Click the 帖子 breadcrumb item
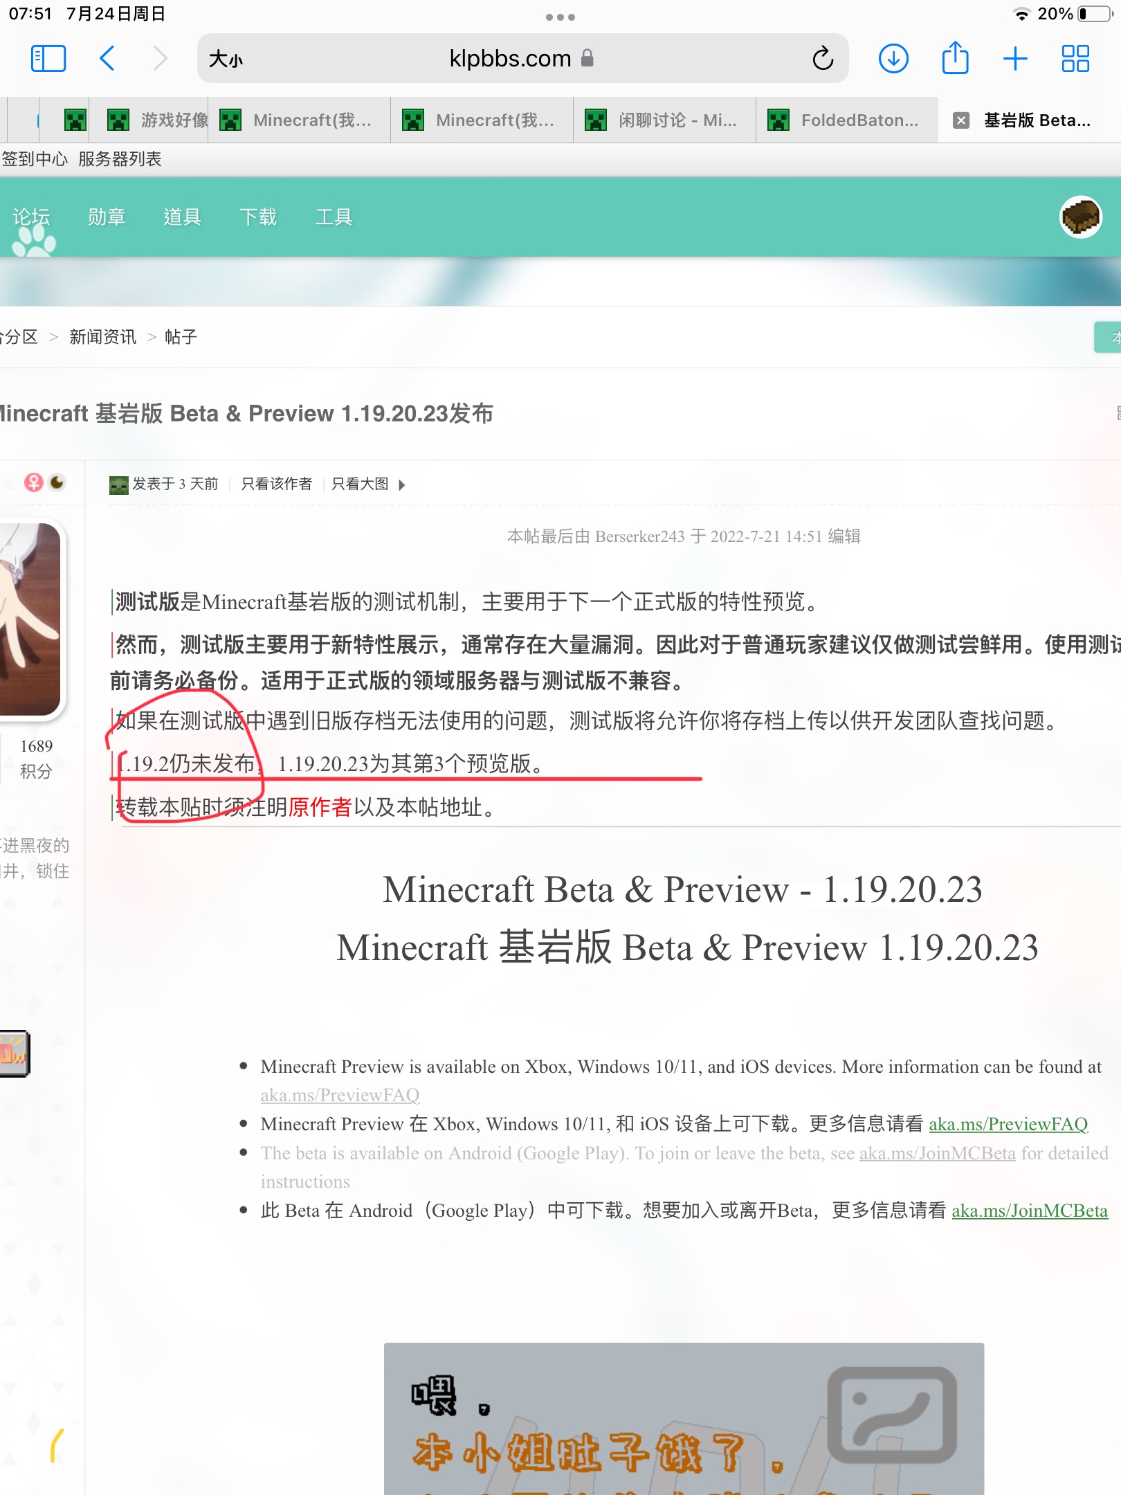 pyautogui.click(x=181, y=337)
